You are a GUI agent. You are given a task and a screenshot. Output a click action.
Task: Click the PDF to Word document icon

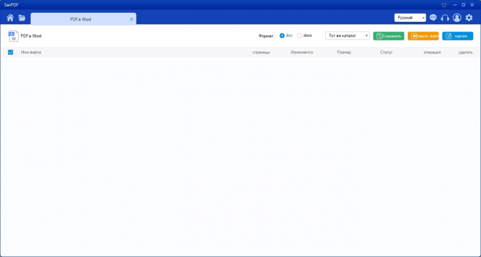[13, 36]
